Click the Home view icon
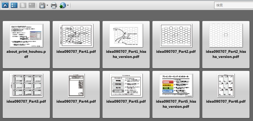Screen dimensions: 253x121 5,5
